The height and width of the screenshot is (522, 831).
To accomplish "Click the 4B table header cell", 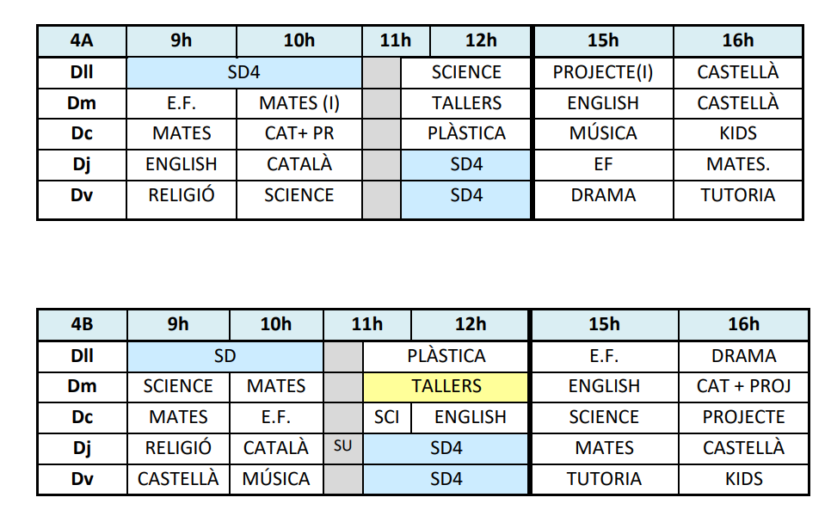I will pos(82,325).
